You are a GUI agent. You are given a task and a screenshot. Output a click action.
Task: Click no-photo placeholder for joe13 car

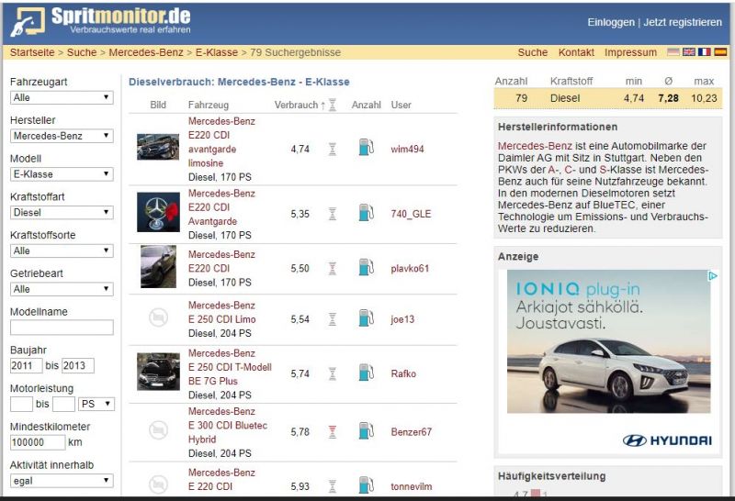[158, 317]
